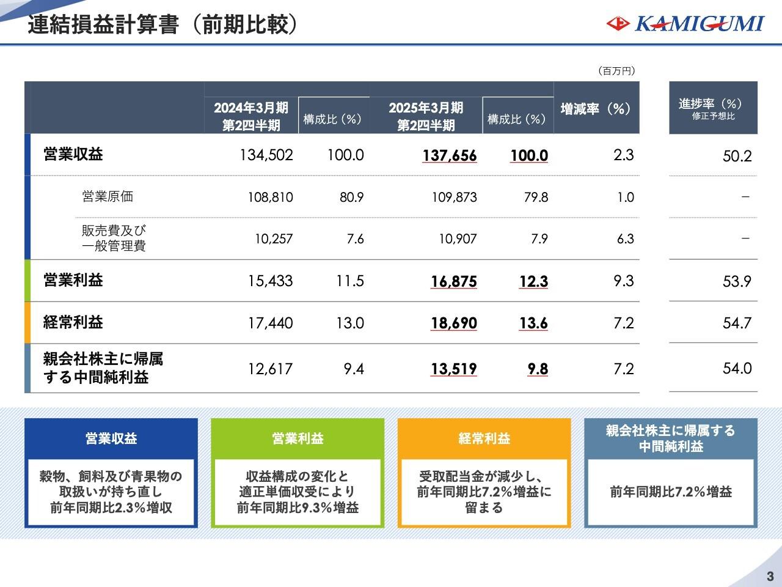The image size is (782, 587).
Task: Click the underlined 9.8 composition ratio
Action: [x=538, y=369]
